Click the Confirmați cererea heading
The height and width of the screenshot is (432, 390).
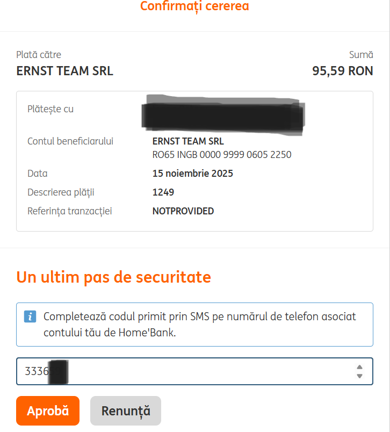194,6
